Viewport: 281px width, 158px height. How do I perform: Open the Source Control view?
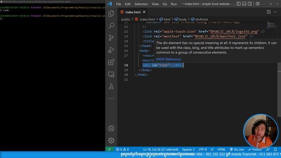111,38
